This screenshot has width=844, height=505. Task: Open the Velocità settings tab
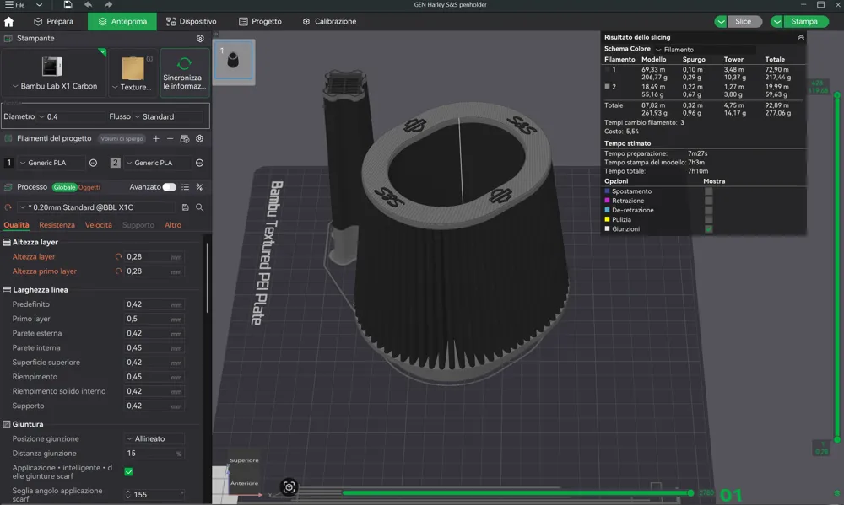coord(99,225)
